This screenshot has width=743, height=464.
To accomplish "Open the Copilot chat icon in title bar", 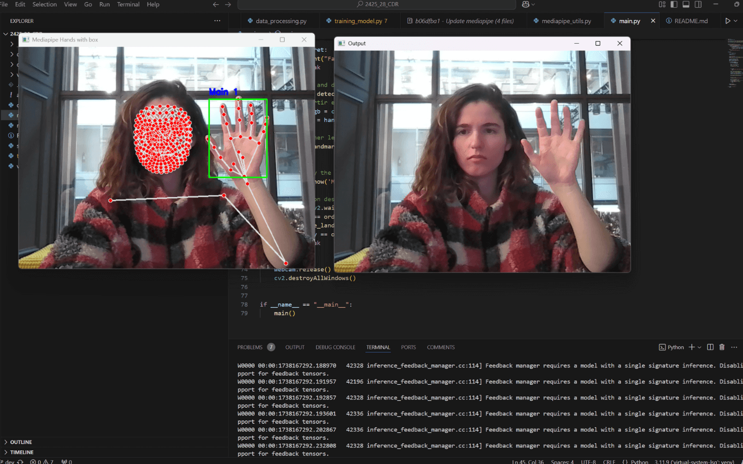I will pos(526,4).
